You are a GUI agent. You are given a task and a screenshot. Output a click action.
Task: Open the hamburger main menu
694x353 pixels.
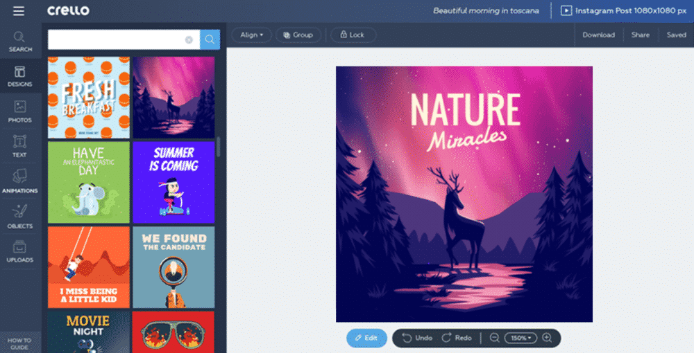(x=19, y=11)
